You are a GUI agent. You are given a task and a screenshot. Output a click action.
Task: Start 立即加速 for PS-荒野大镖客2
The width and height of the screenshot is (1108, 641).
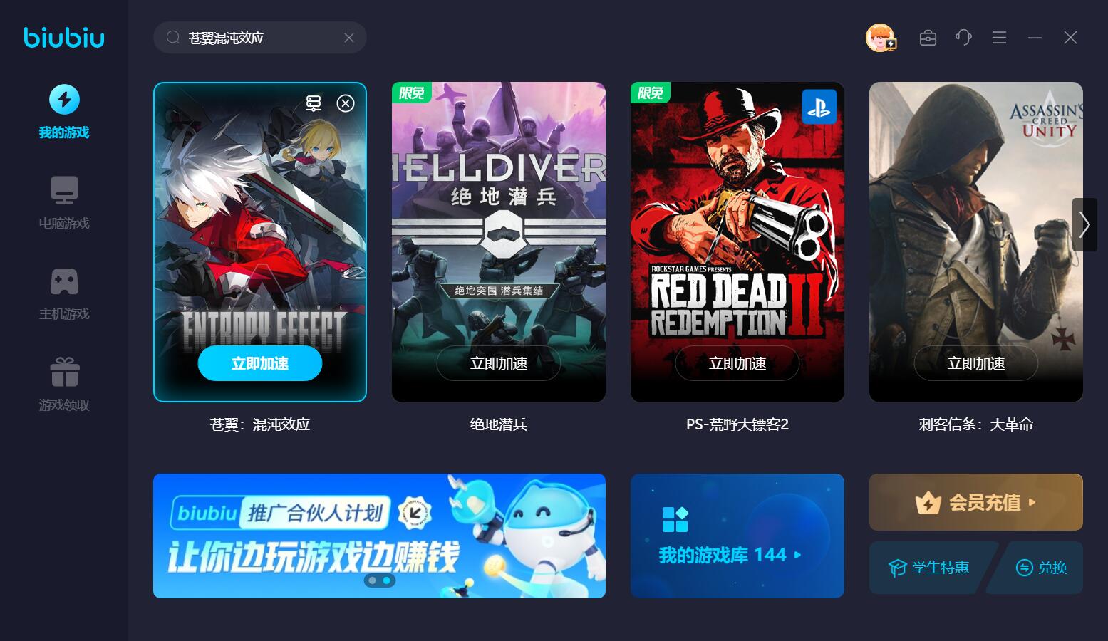(x=737, y=363)
